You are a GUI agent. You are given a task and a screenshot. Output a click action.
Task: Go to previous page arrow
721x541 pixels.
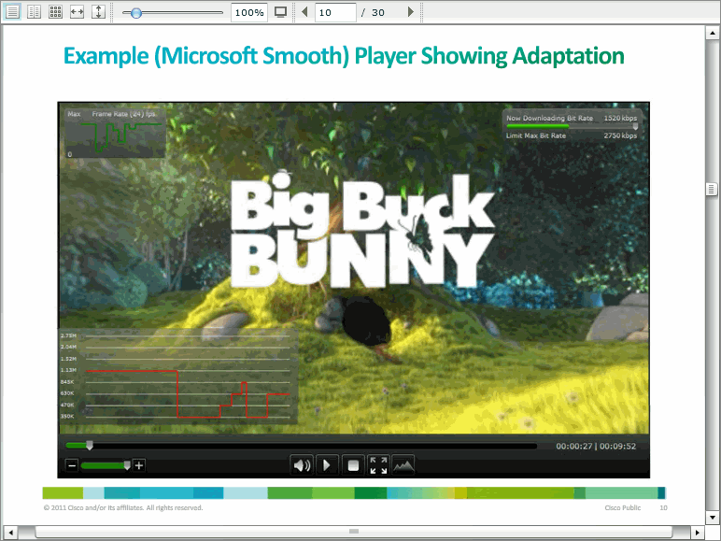304,11
